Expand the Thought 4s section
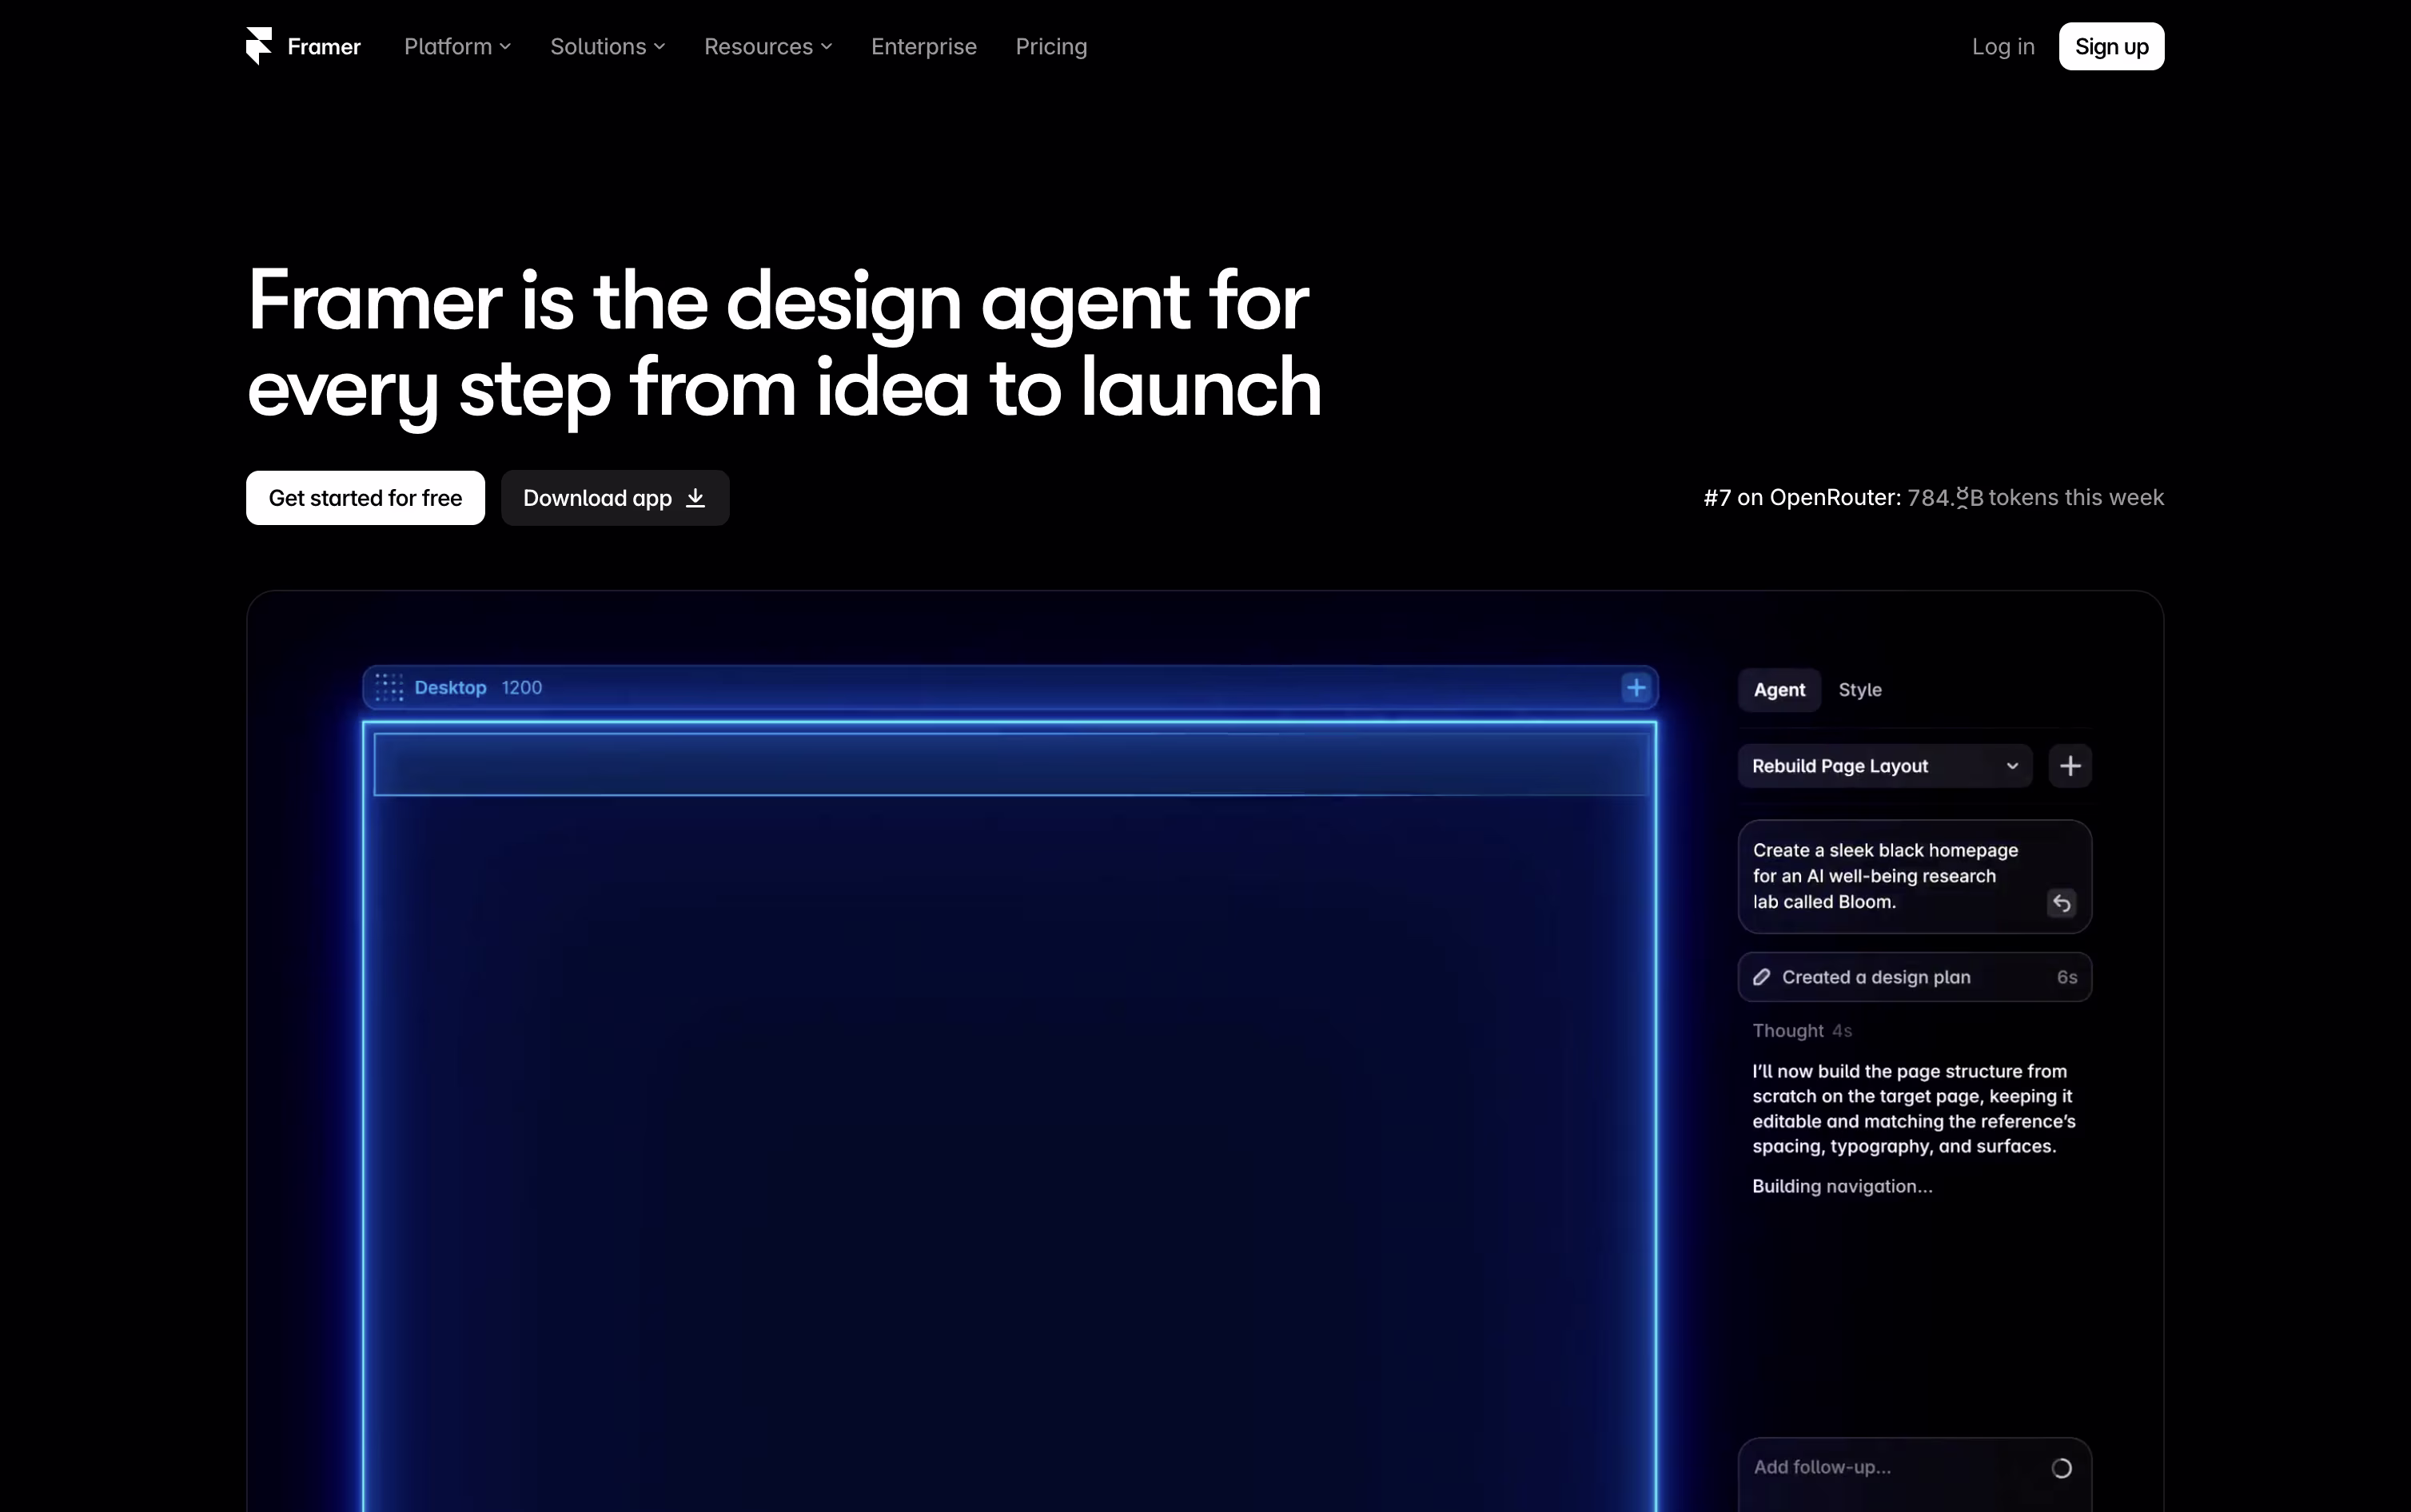 1802,1030
